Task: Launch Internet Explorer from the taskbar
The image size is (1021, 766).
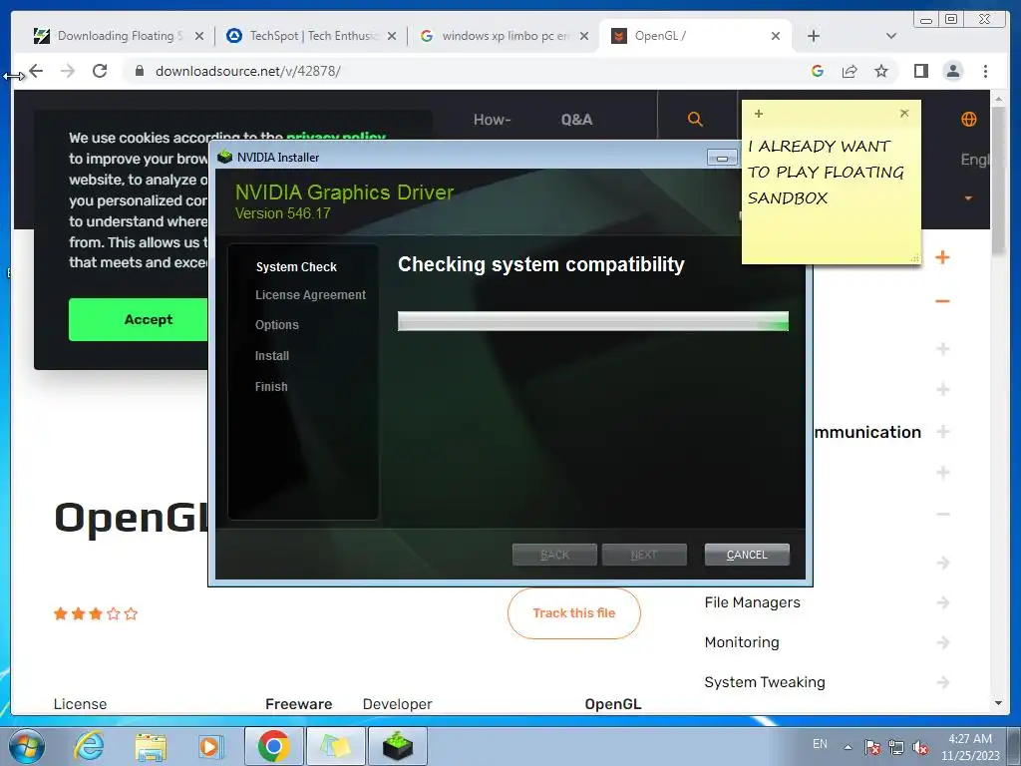Action: coord(89,746)
